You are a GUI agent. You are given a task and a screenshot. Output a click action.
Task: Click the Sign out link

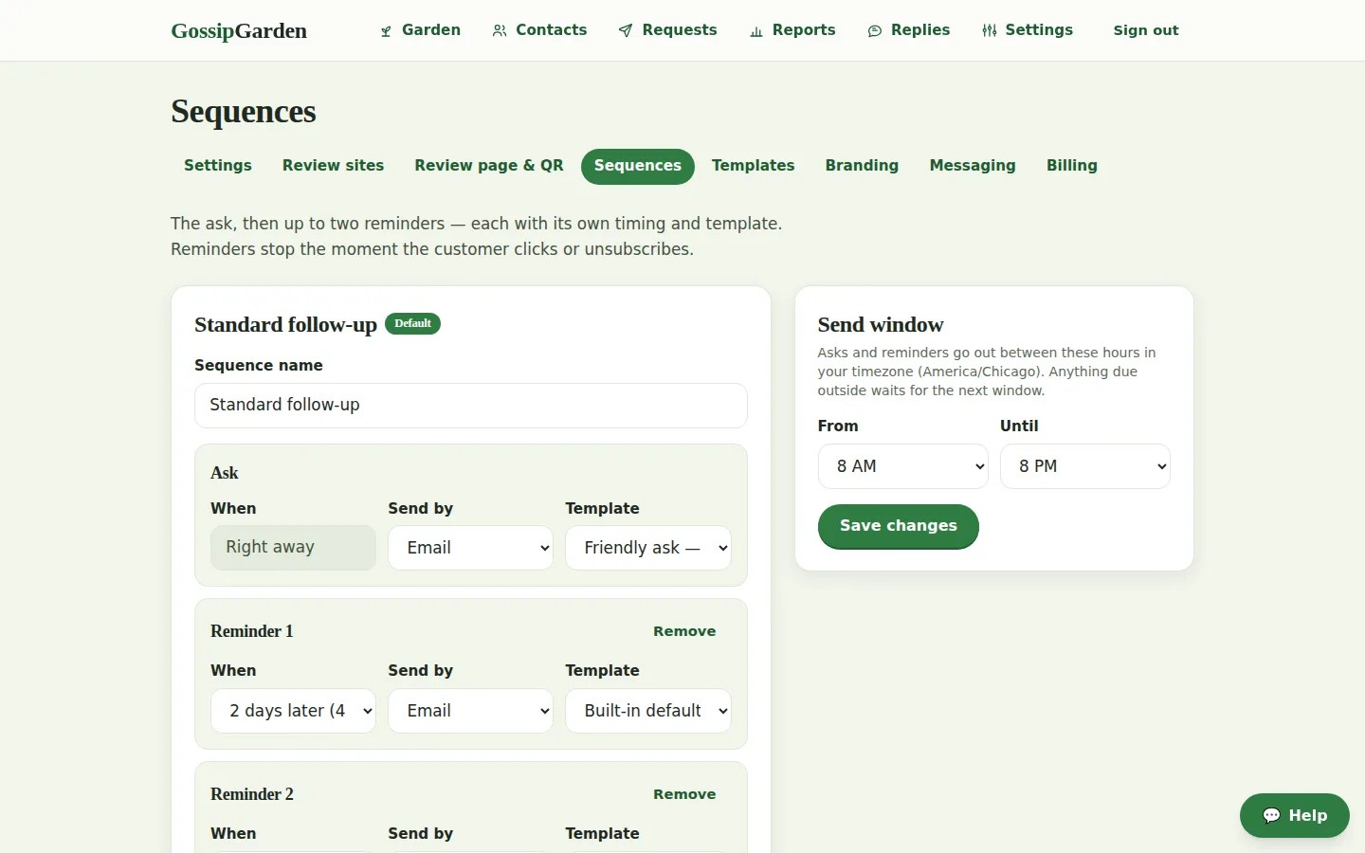[1146, 30]
